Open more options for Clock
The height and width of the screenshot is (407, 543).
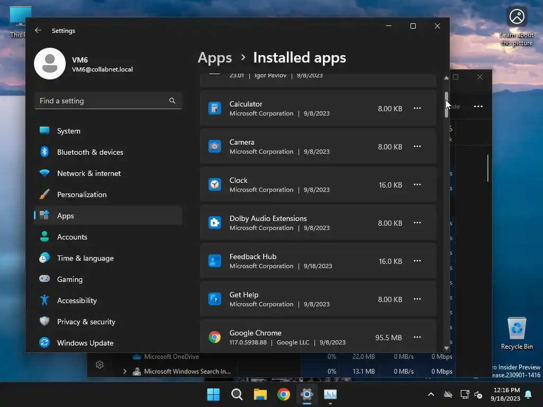tap(417, 184)
